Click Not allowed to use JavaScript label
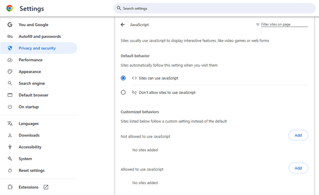This screenshot has width=319, height=195. click(x=145, y=137)
